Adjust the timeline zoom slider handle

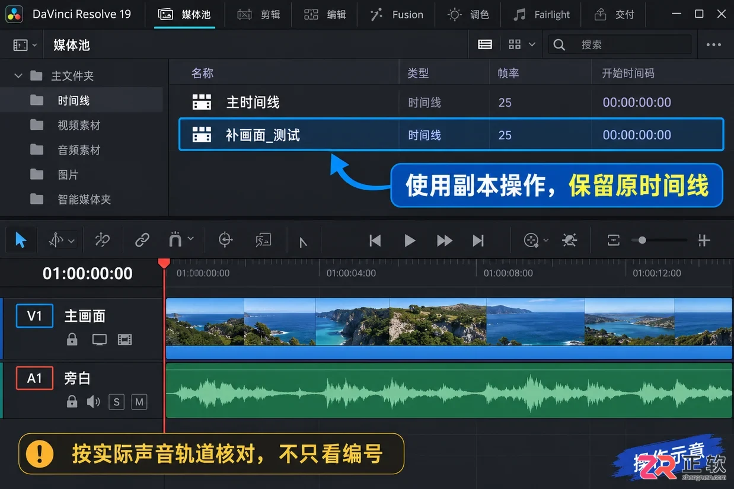642,240
